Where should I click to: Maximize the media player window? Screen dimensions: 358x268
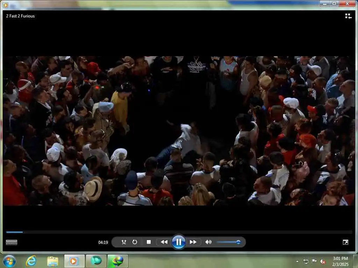click(x=334, y=3)
